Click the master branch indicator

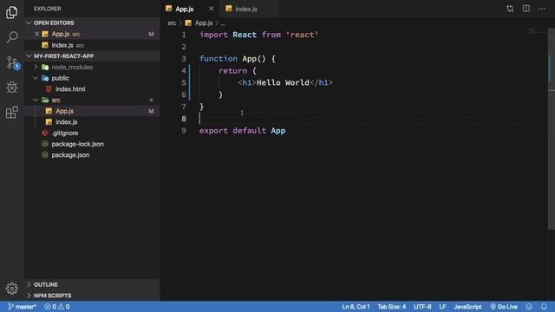pyautogui.click(x=22, y=306)
